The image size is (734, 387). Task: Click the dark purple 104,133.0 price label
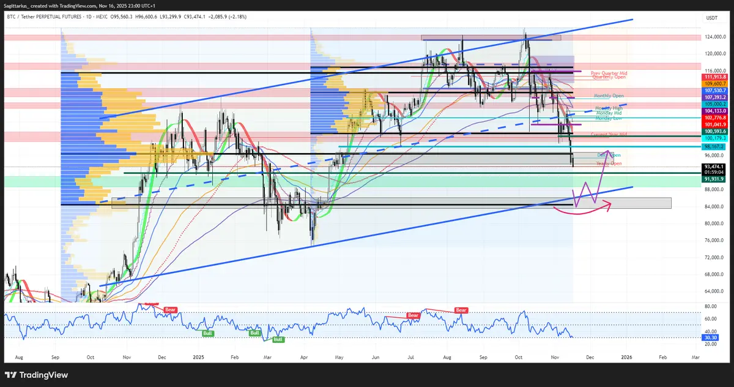coord(715,111)
